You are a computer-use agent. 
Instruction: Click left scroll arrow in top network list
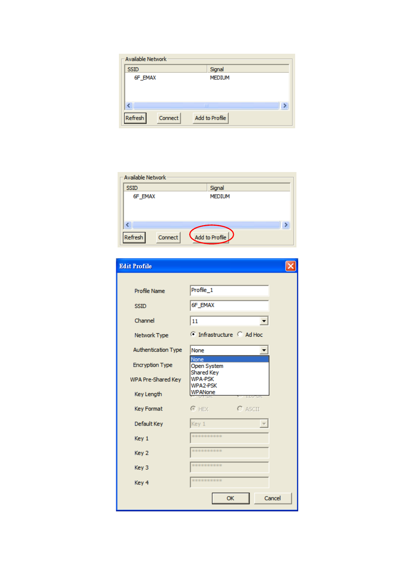pyautogui.click(x=129, y=106)
